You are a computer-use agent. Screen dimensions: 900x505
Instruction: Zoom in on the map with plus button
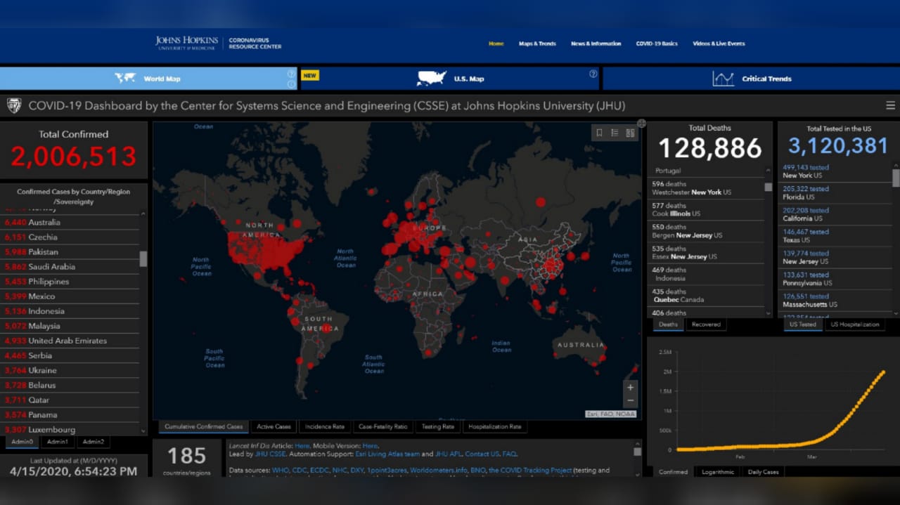[630, 388]
